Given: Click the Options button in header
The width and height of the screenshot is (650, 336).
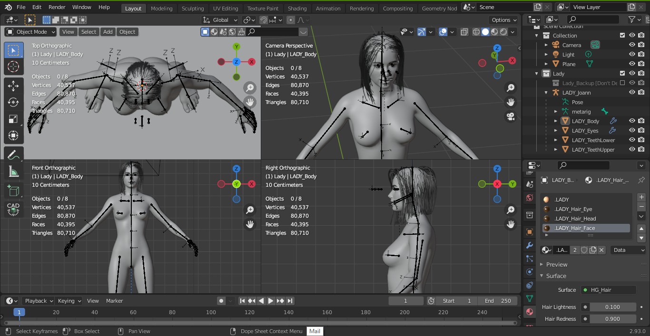Looking at the screenshot, I should pyautogui.click(x=503, y=20).
